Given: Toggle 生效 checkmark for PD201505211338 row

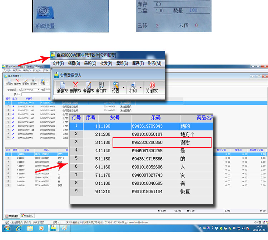Looking at the screenshot, I should (13, 110).
